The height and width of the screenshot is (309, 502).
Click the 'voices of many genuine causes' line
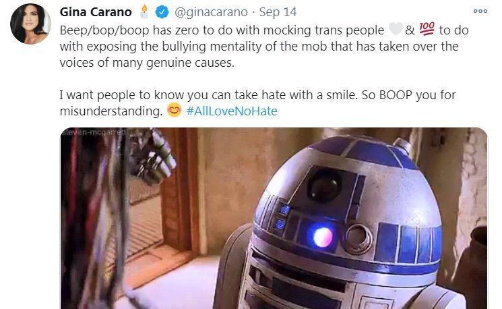click(x=147, y=63)
